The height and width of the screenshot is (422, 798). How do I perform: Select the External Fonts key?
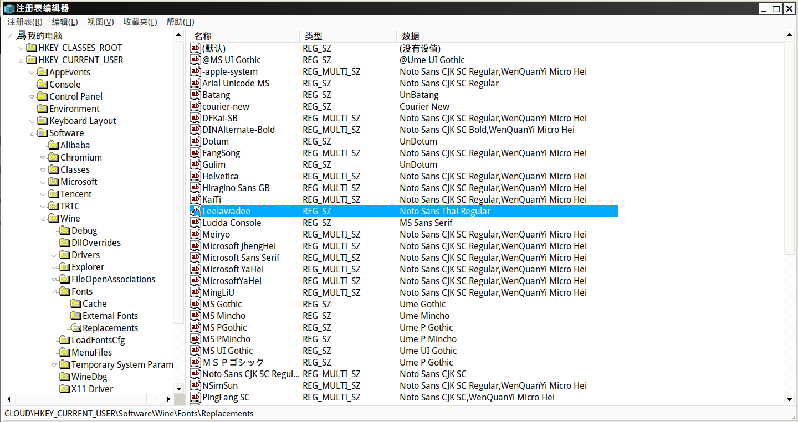tap(110, 316)
